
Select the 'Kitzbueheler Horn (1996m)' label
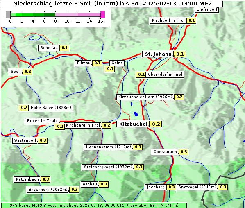tap(145, 97)
